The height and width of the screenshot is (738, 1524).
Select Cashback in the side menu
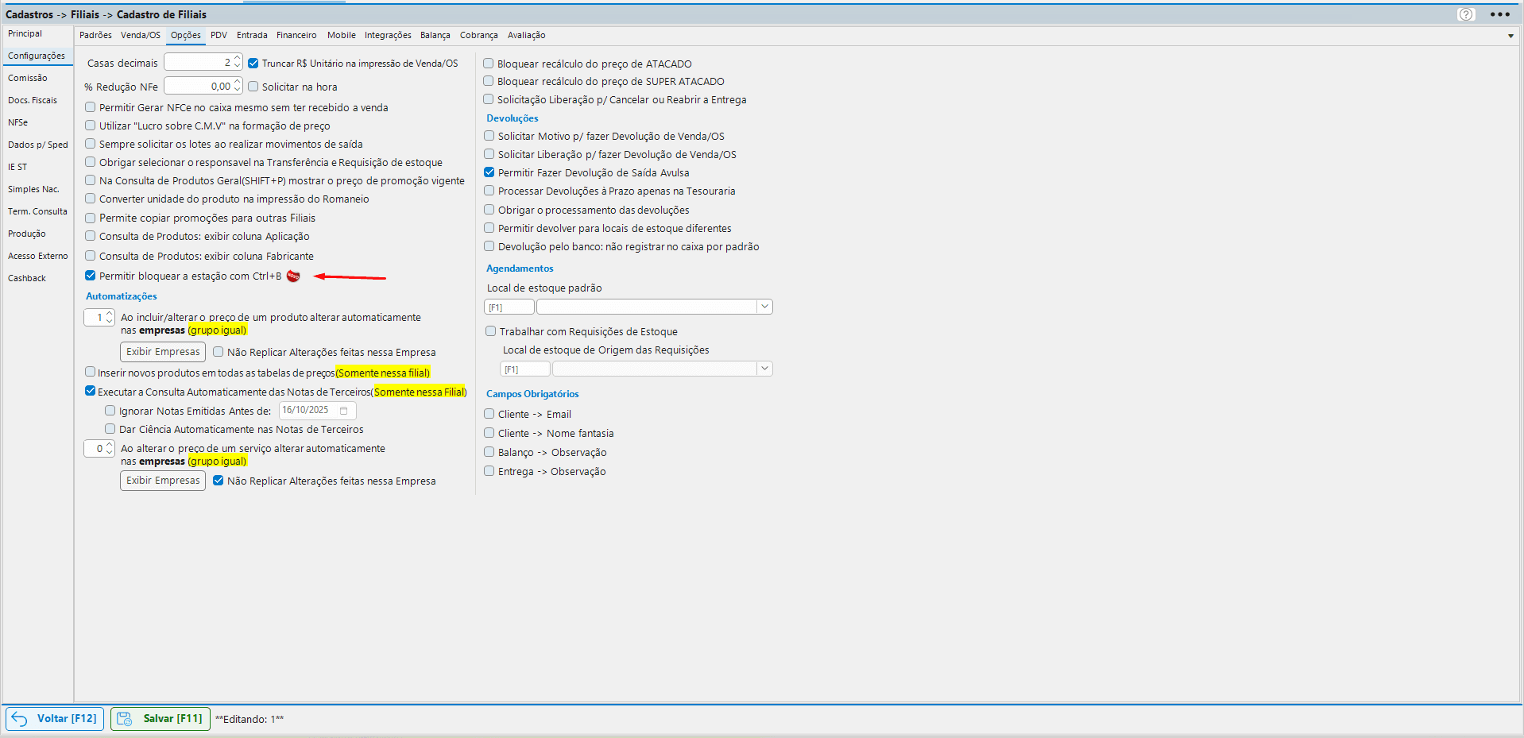[27, 278]
